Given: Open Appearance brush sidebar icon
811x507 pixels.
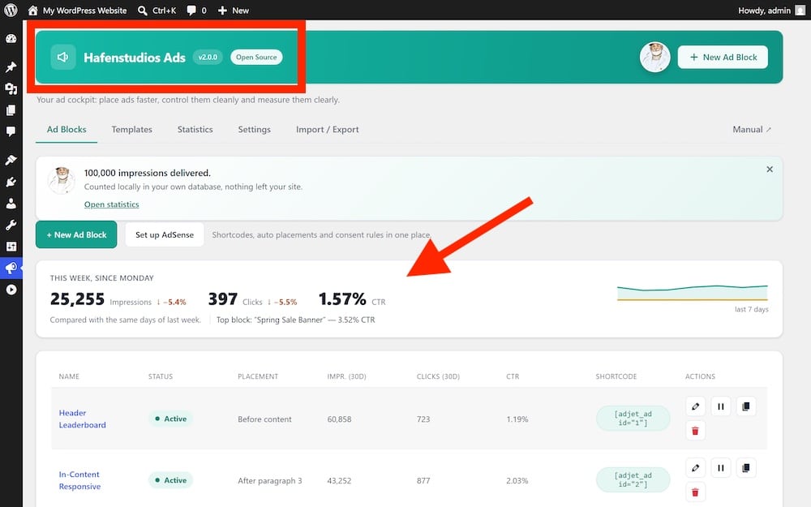Looking at the screenshot, I should tap(11, 160).
